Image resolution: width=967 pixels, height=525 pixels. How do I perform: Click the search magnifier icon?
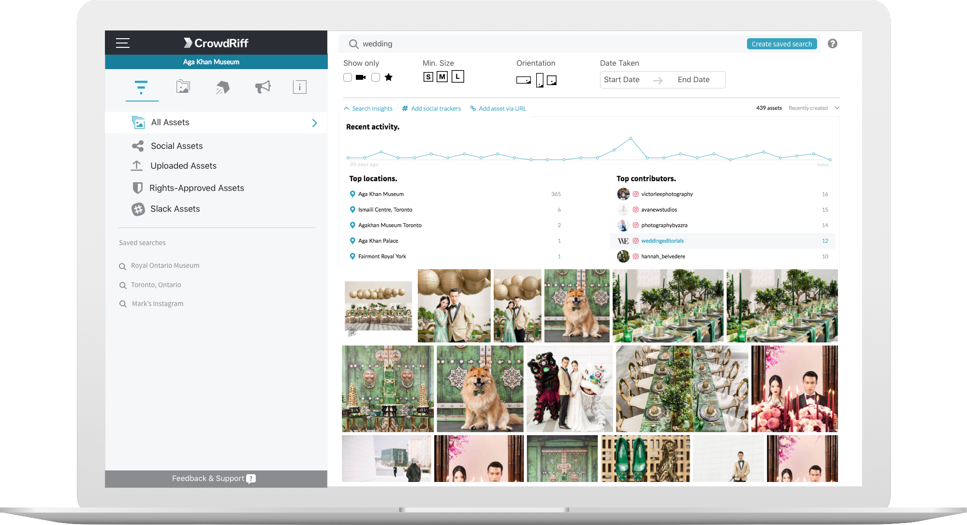tap(354, 44)
